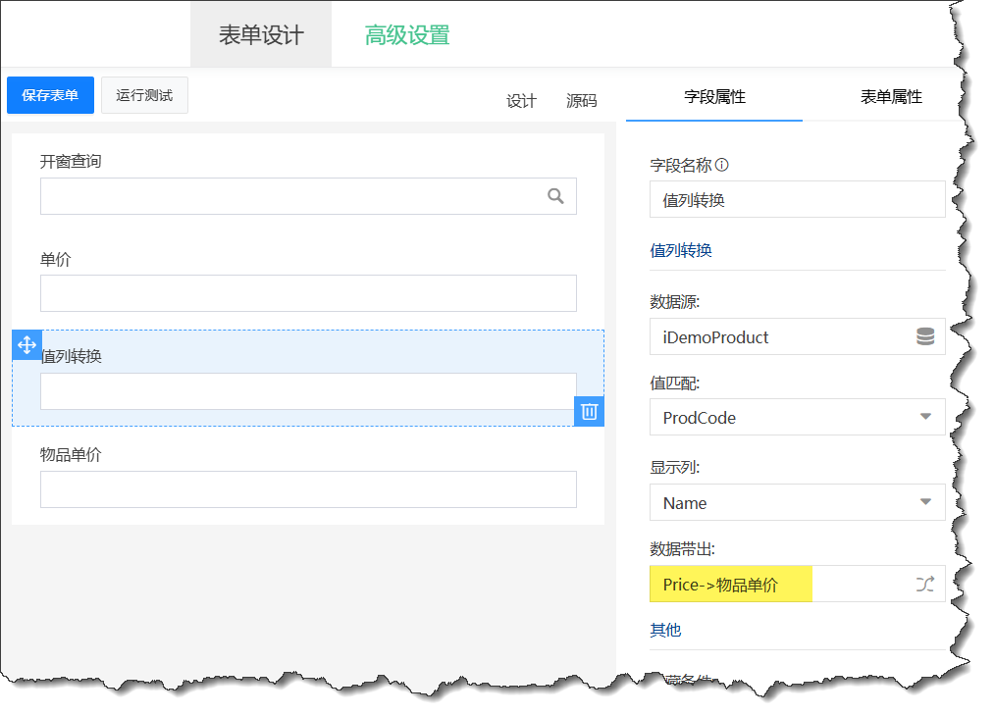Switch to the 表单属性 tab
Viewport: 994px width, 716px height.
tap(891, 97)
